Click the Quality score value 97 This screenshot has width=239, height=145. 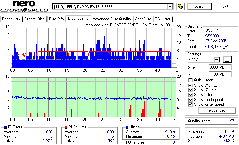(232, 121)
